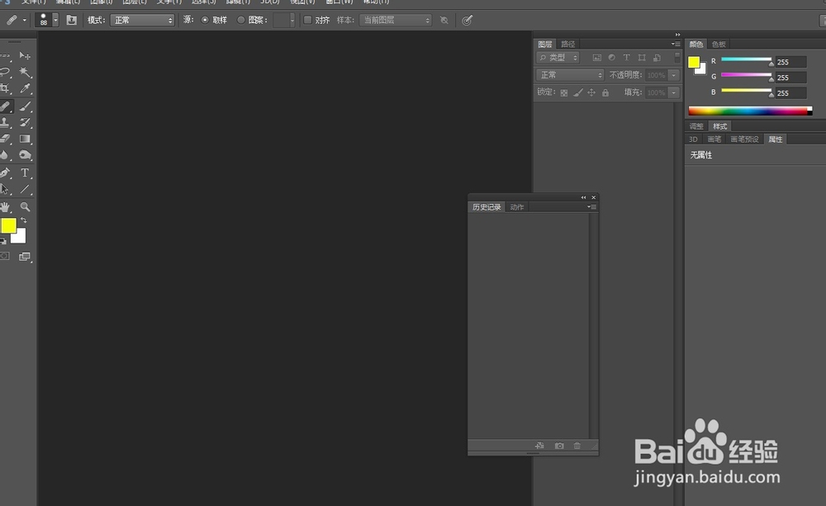The image size is (826, 506).
Task: Filter layers by pixel layer icon
Action: coord(596,58)
